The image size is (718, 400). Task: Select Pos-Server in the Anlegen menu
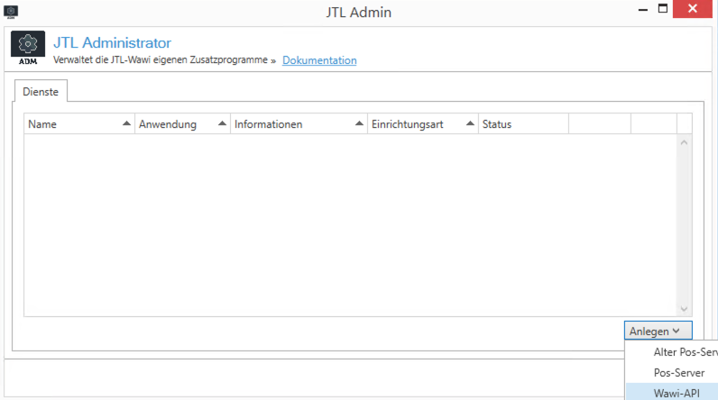678,372
